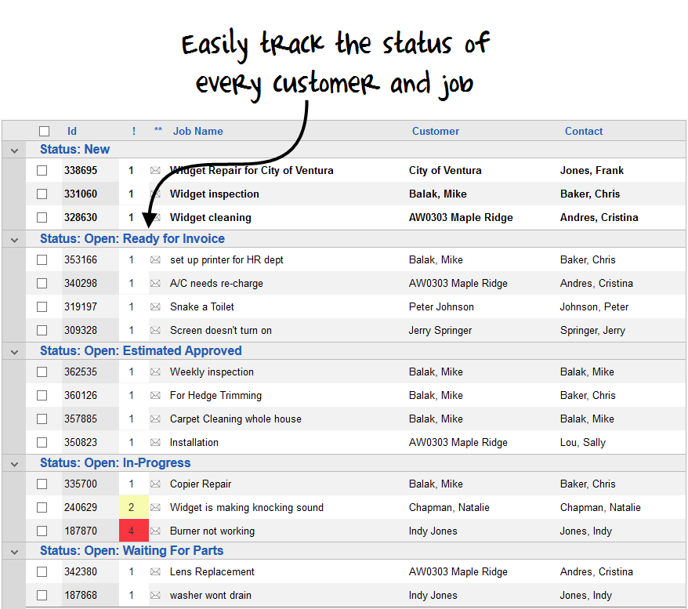Collapse Status: Open: Ready for Invoice group
Screen dimensions: 688x609
coord(14,240)
